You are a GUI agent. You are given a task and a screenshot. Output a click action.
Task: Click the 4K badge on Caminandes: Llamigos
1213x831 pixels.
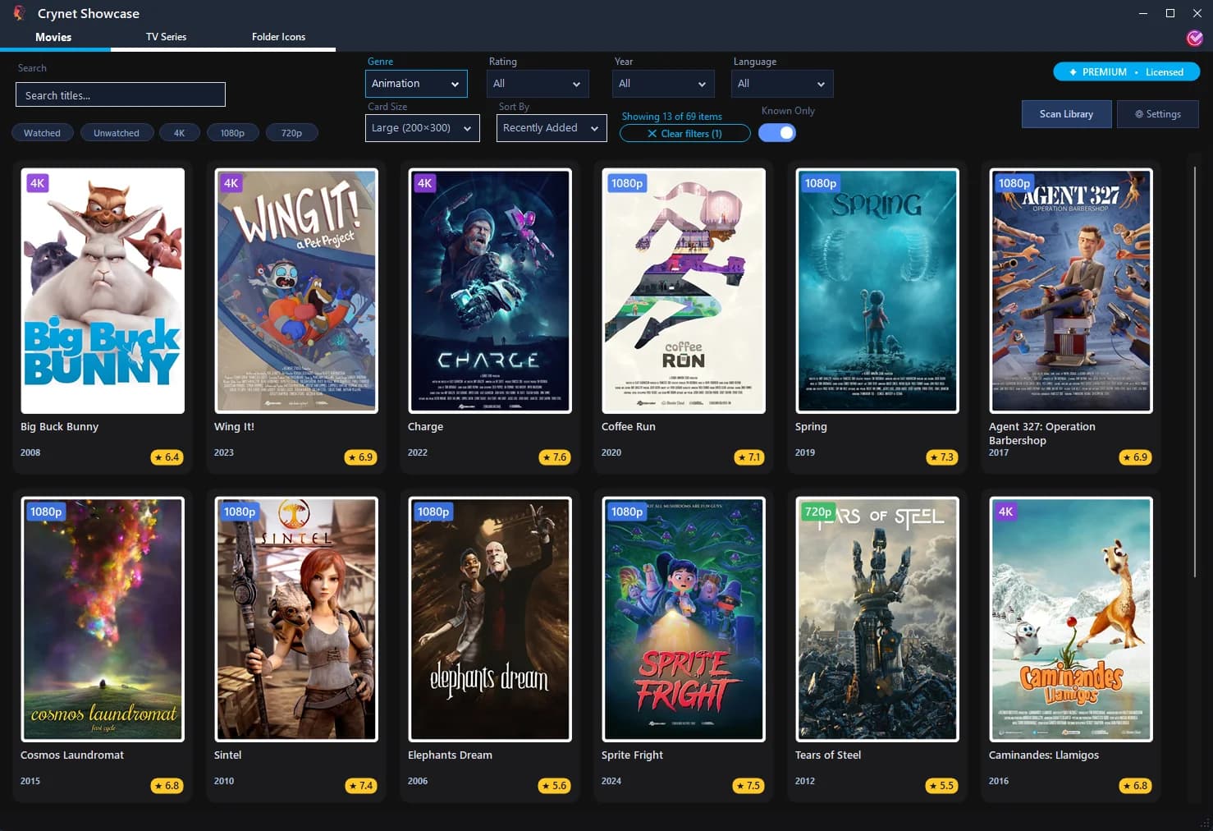(1006, 512)
